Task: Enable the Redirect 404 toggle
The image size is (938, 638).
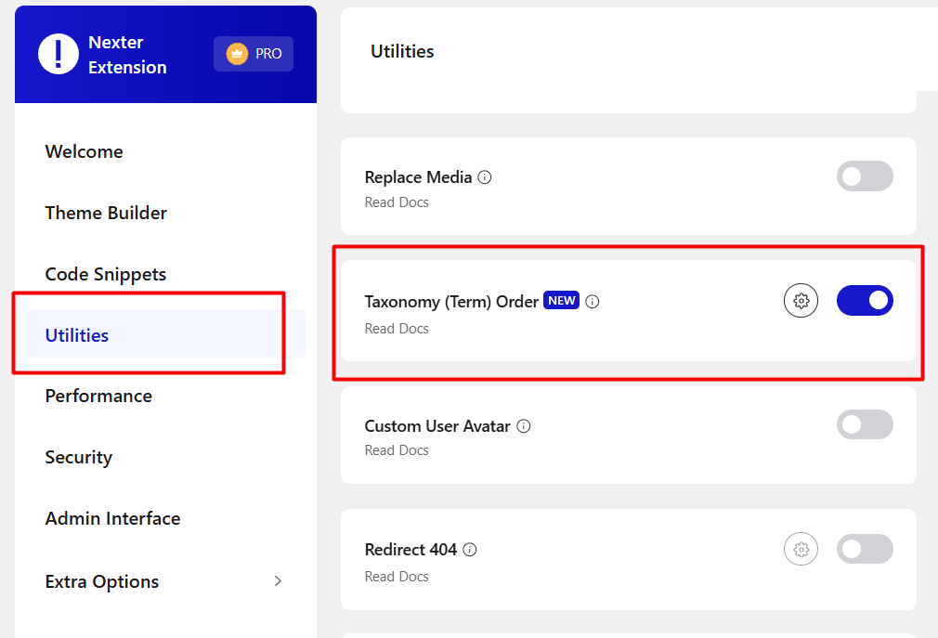Action: [865, 549]
